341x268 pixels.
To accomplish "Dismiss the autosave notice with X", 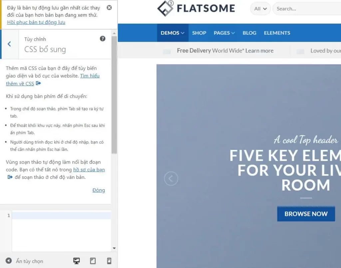I will (109, 7).
